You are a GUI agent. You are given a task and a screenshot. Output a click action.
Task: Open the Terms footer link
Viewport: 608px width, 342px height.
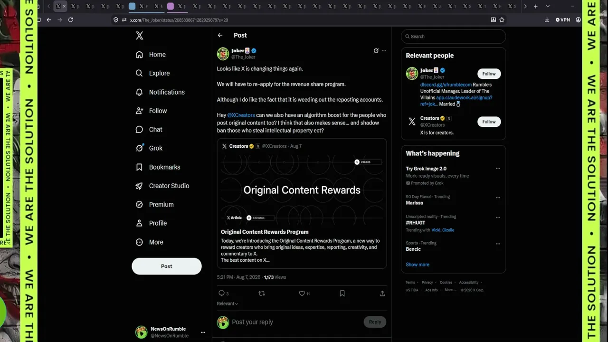pyautogui.click(x=410, y=283)
